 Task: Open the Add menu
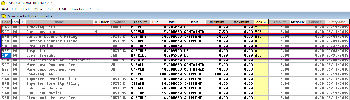tap(5, 9)
